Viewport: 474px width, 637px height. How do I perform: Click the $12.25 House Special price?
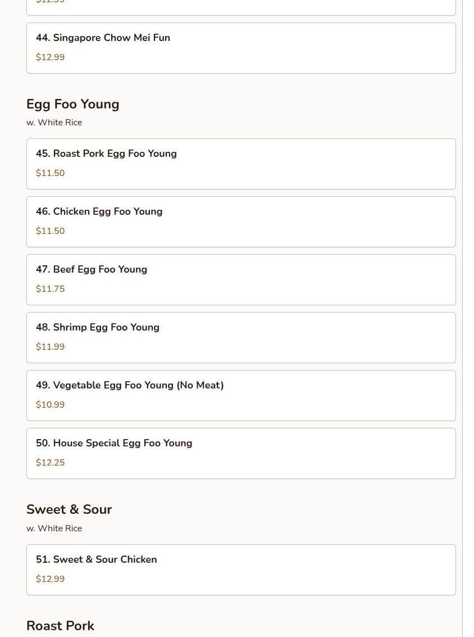(51, 463)
